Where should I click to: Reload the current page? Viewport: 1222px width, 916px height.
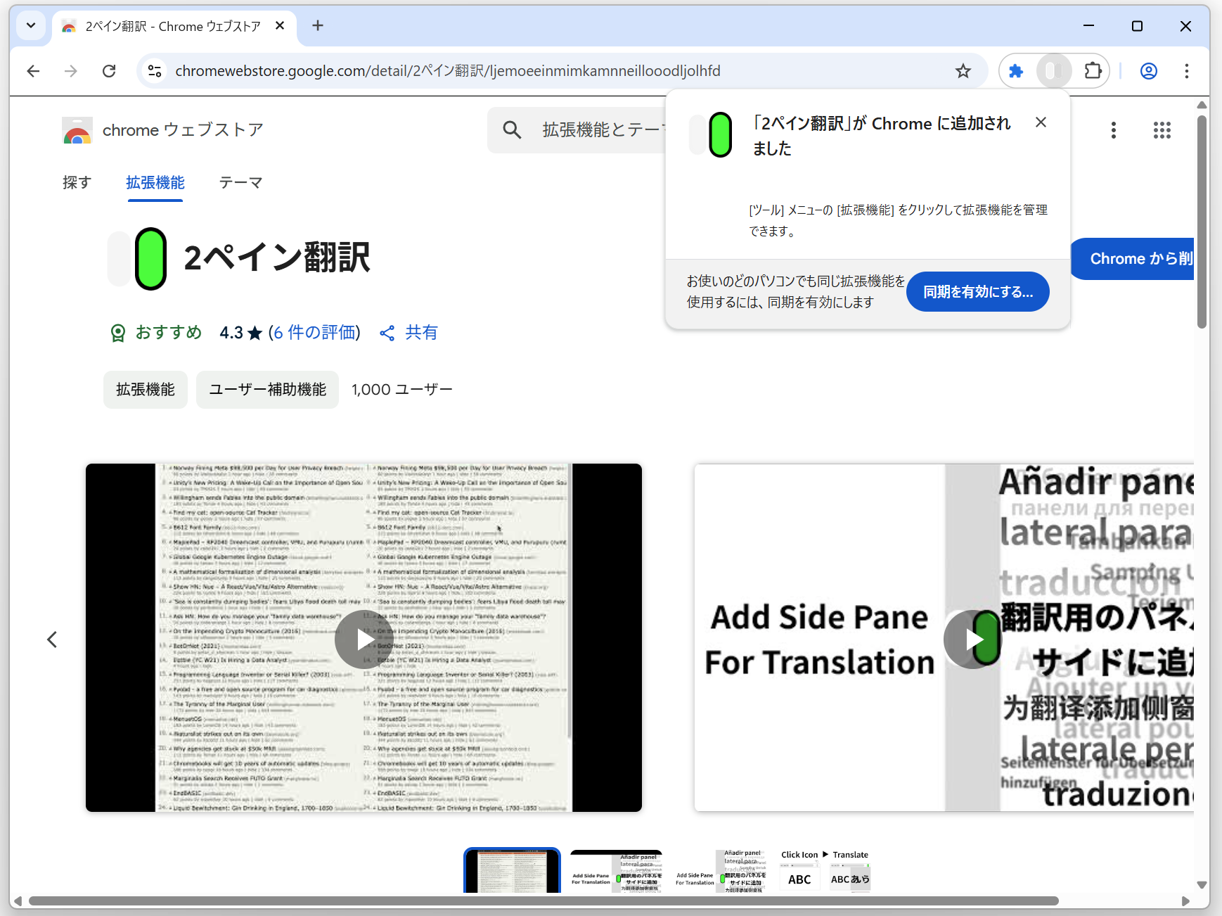(110, 70)
